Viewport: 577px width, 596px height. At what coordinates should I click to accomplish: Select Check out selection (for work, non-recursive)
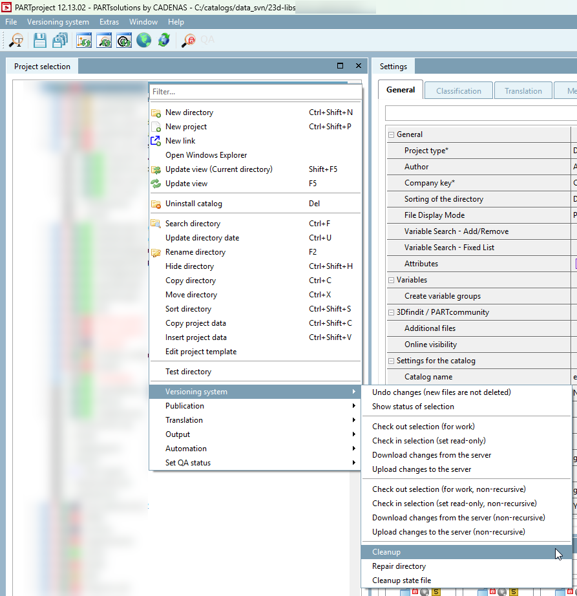(467, 489)
